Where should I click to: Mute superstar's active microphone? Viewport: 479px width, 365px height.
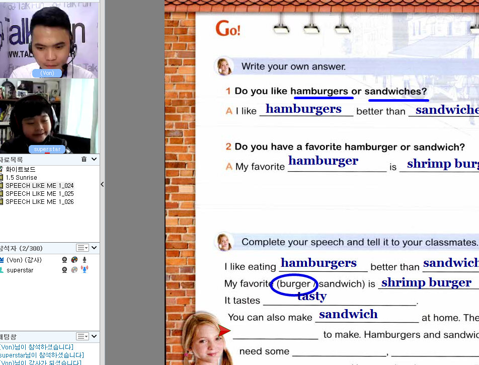point(85,270)
